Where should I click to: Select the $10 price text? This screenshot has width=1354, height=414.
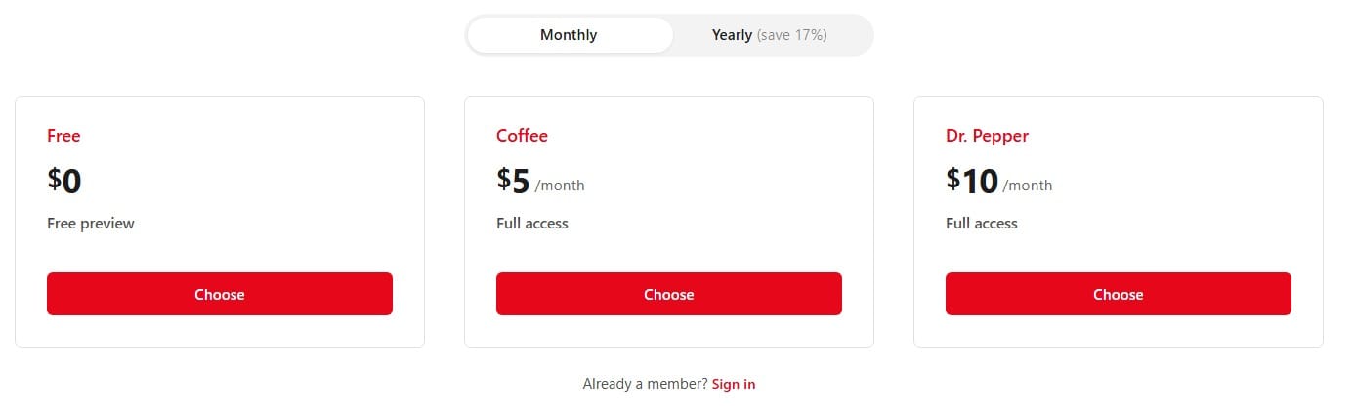pyautogui.click(x=972, y=181)
